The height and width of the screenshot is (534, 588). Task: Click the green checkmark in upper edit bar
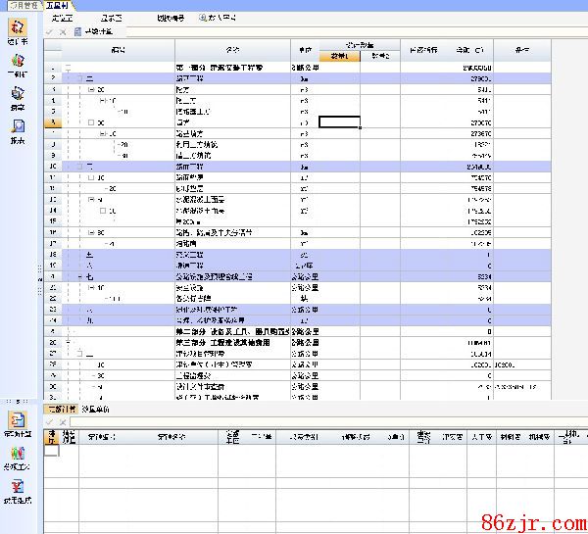tap(51, 31)
